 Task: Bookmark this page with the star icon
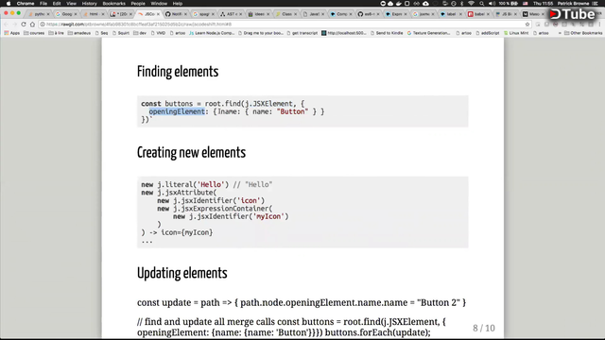tap(527, 24)
